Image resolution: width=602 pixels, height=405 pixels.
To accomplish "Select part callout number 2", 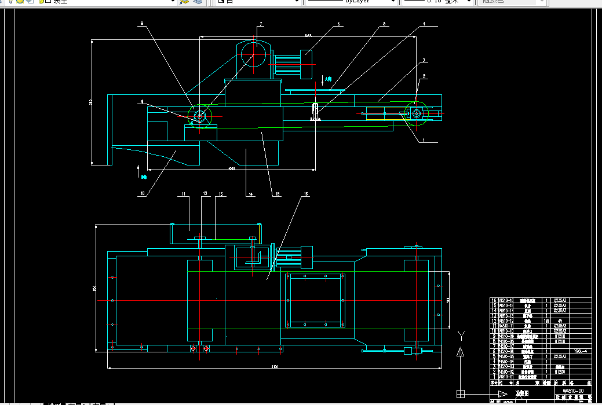I will (424, 76).
